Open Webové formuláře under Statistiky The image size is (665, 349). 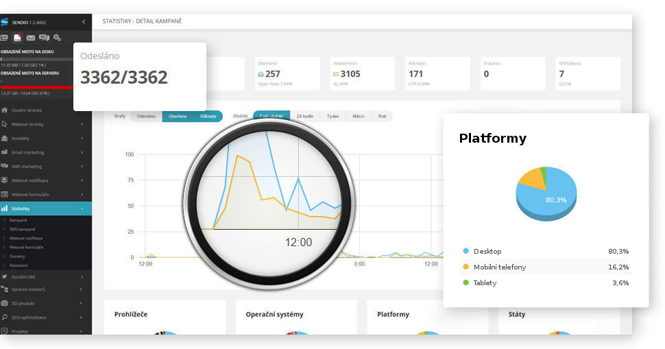(x=26, y=248)
